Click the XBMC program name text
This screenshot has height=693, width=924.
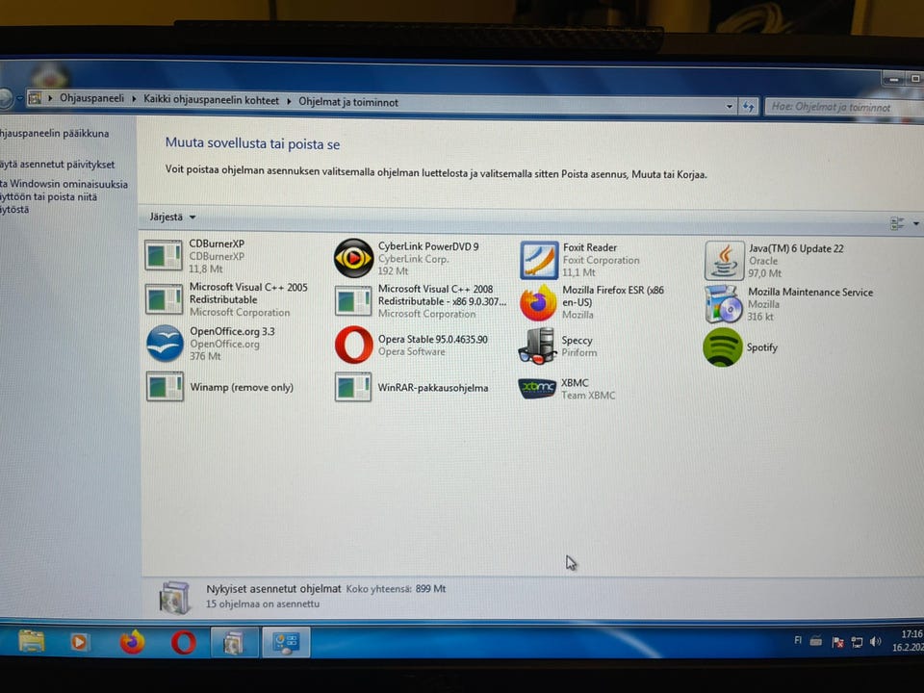click(575, 383)
